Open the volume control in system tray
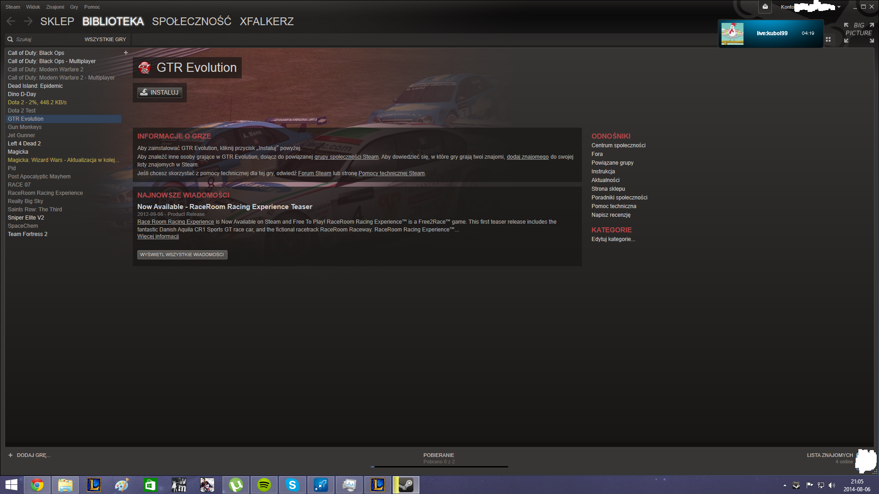This screenshot has width=879, height=494. point(832,485)
